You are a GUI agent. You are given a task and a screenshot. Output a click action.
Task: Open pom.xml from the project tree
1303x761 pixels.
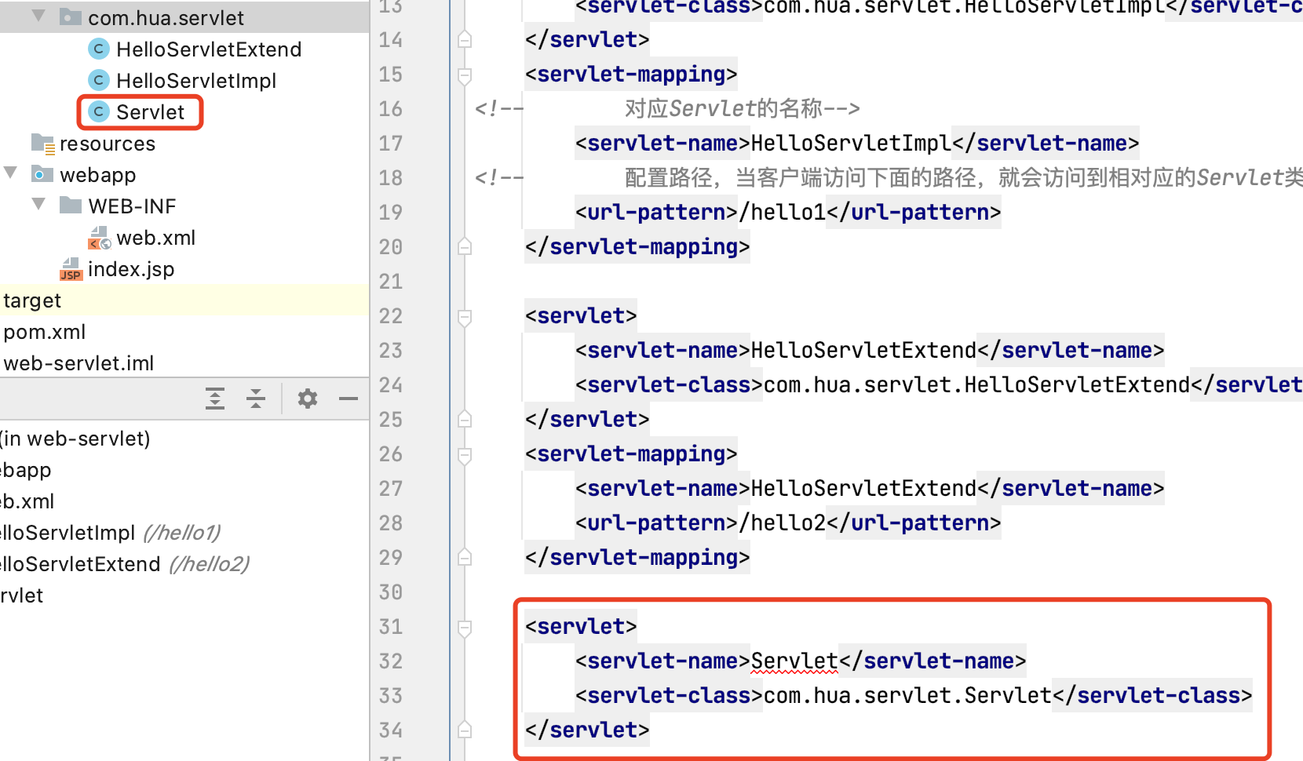(x=45, y=331)
